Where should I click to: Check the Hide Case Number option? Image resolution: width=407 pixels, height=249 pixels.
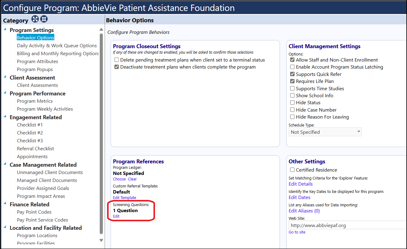pos(292,110)
